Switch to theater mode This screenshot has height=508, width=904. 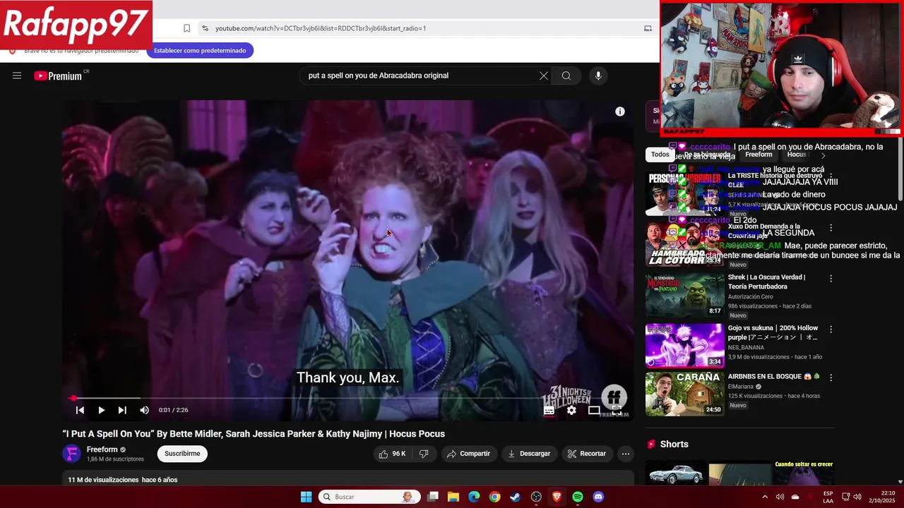tap(594, 410)
